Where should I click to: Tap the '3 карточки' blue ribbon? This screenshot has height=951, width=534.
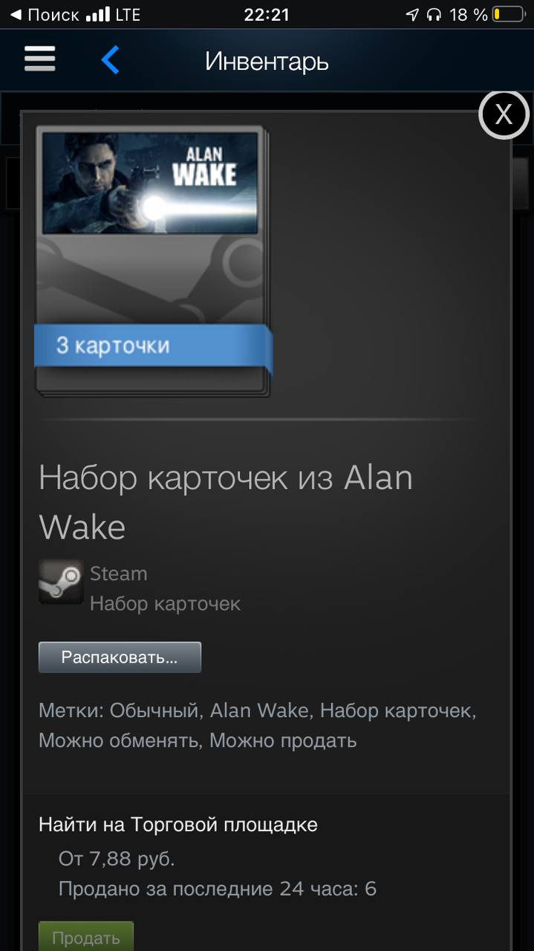point(153,346)
